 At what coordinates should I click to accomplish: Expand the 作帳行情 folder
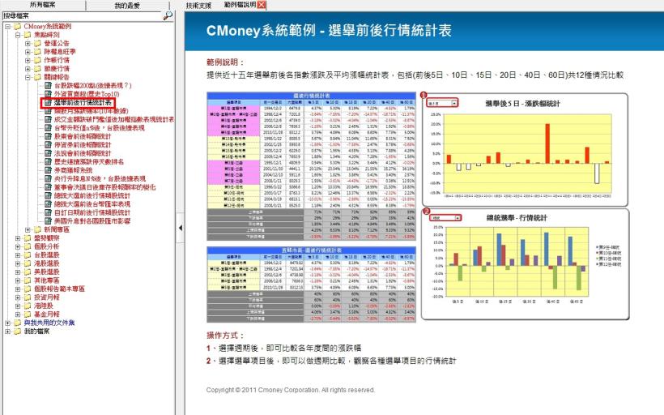point(28,60)
